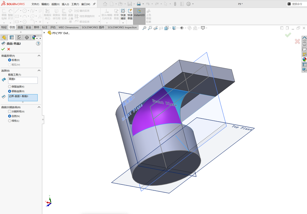Open the 工具(T) menu
This screenshot has height=214, width=307.
pos(75,4)
